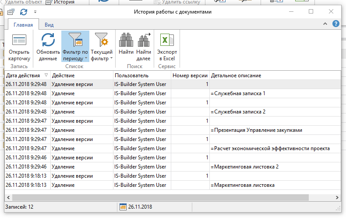346x220 pixels.
Task: Click the Найти binoculars icon
Action: point(126,40)
